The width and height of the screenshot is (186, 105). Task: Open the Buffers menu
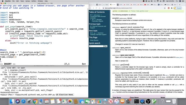click(34, 1)
